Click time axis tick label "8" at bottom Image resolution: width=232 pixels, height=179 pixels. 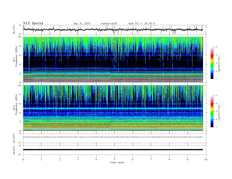coord(169,159)
